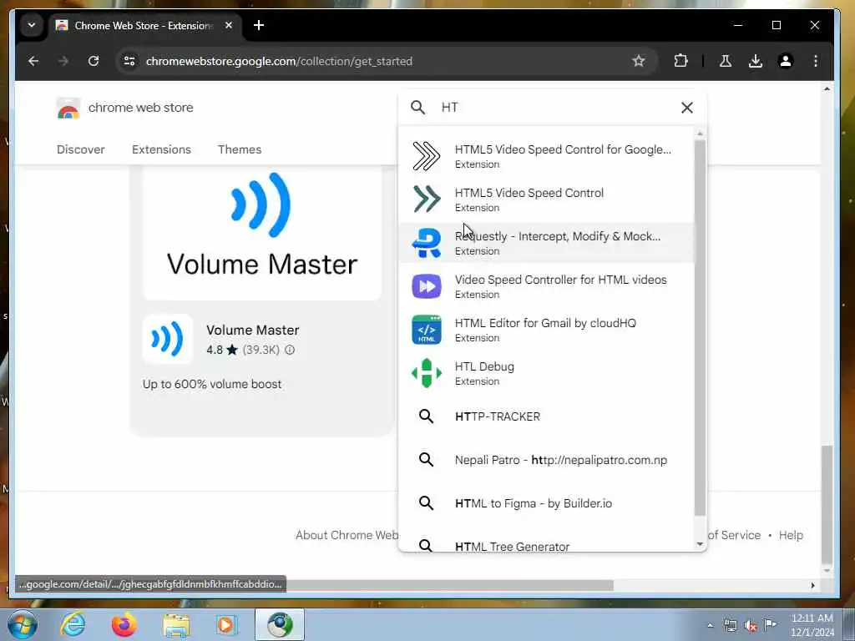
Task: Select HTML5 Video Speed Control extension suggestion
Action: click(546, 199)
